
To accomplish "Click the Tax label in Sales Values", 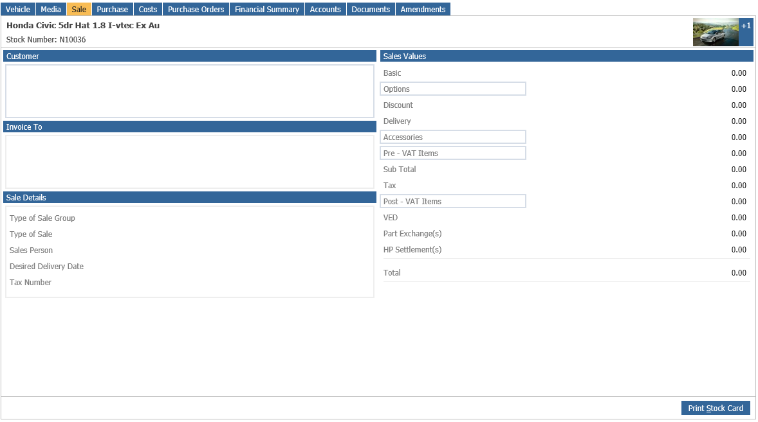I will [390, 185].
